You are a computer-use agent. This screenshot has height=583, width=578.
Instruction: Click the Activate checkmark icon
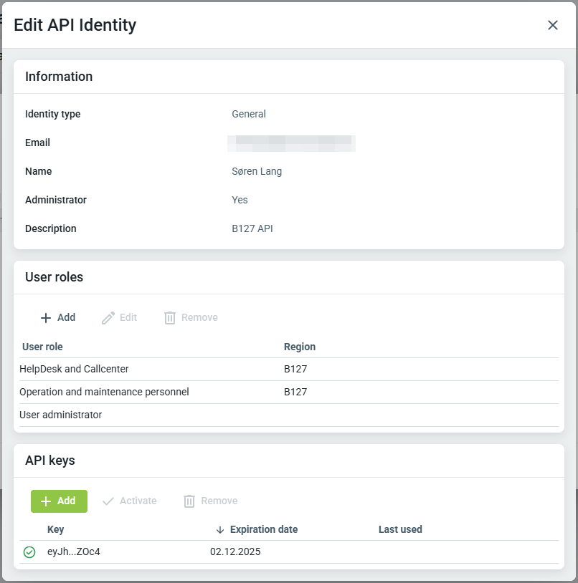coord(108,501)
